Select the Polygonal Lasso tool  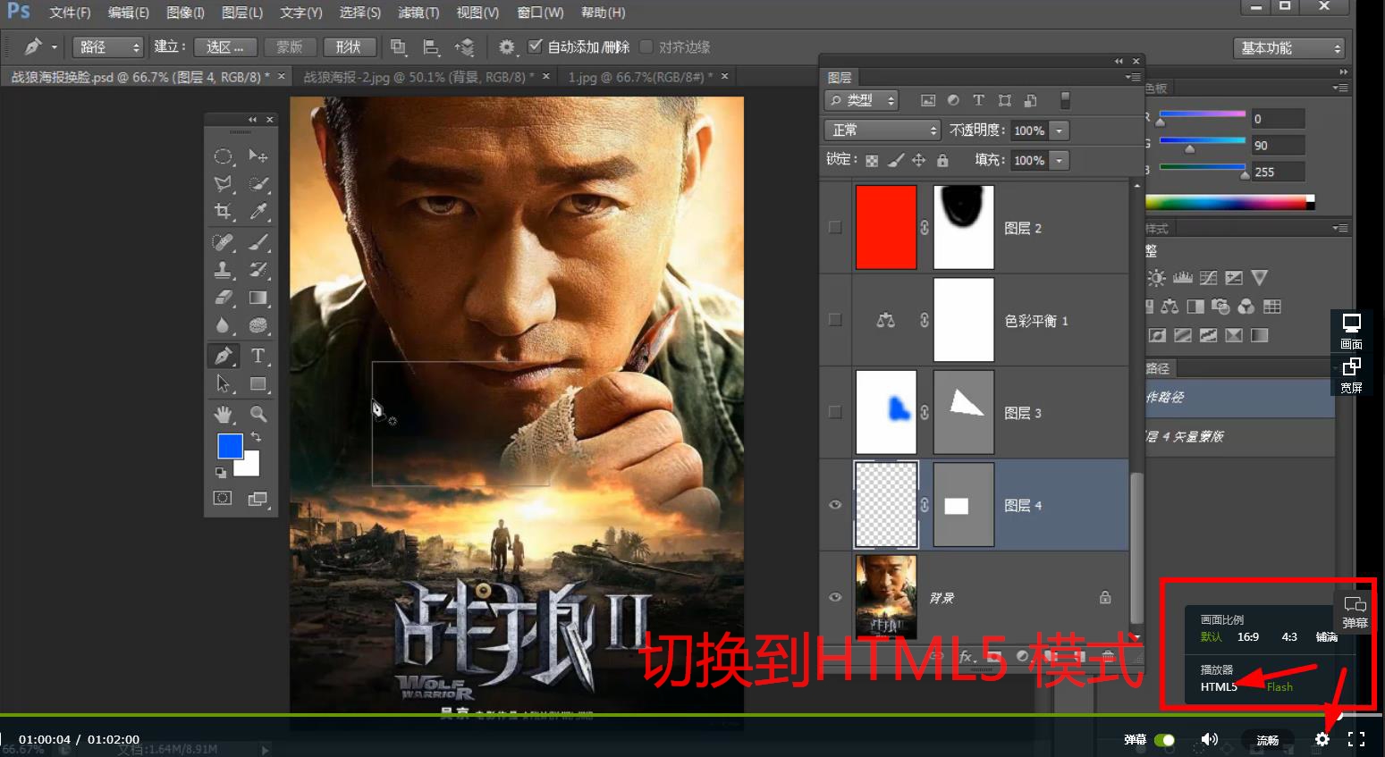(x=223, y=184)
